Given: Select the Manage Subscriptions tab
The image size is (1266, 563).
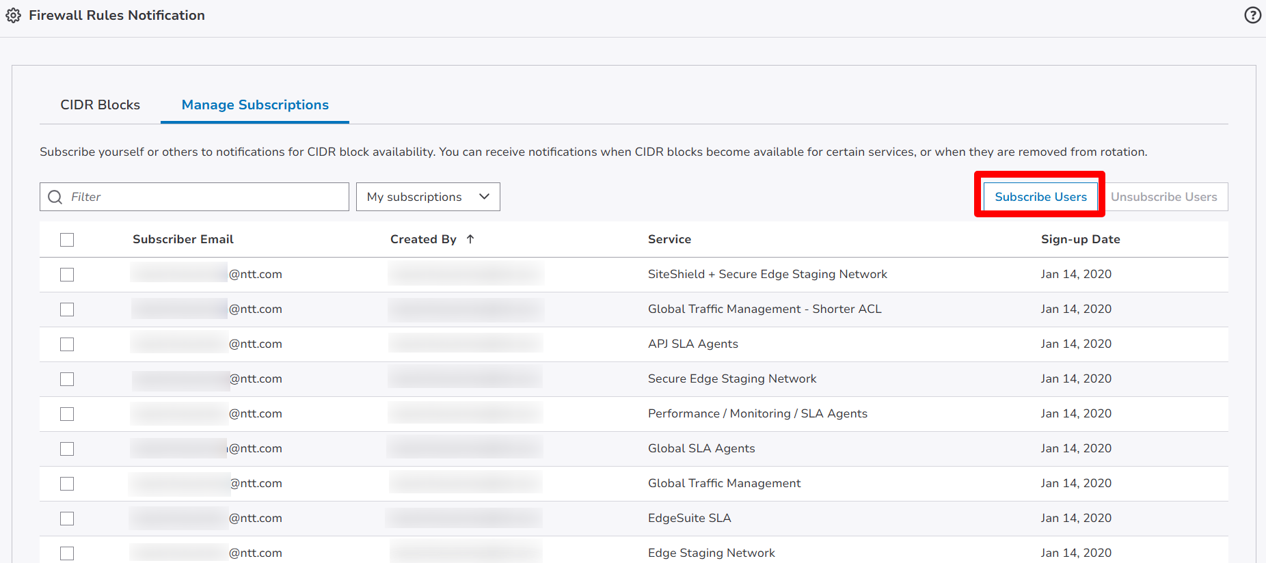Looking at the screenshot, I should tap(255, 105).
